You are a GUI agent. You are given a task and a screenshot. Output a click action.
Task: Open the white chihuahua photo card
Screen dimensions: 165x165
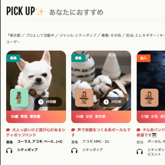click(36, 81)
